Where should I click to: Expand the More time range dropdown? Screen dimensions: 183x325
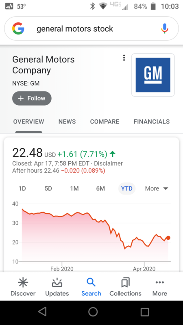point(157,188)
